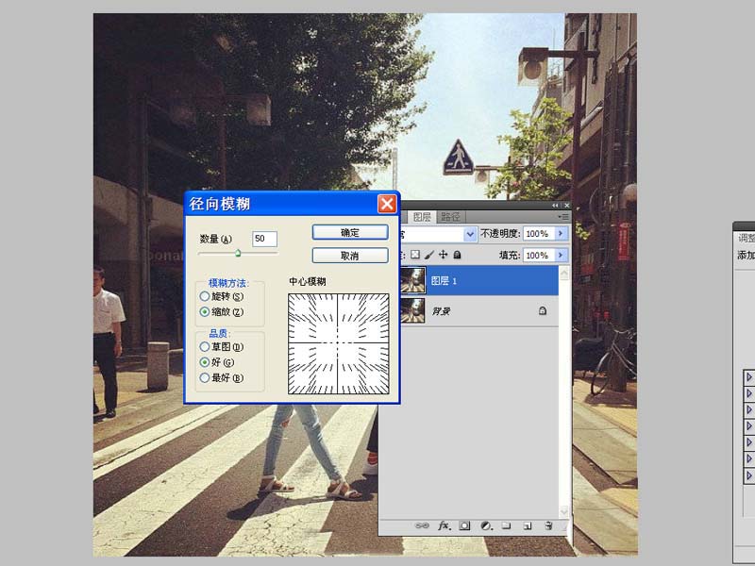This screenshot has height=566, width=755.
Task: Lock position move icon
Action: [x=443, y=255]
